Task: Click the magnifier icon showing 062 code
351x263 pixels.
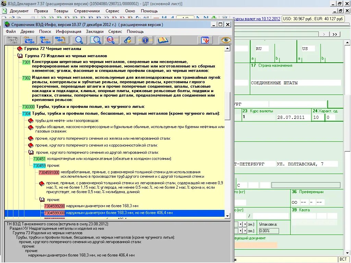Action: click(111, 40)
